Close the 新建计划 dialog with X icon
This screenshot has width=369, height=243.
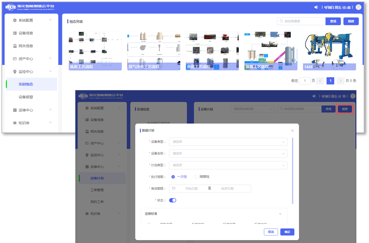[x=292, y=131]
